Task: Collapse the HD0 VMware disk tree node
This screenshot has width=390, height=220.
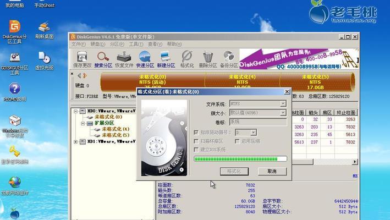Action: pyautogui.click(x=75, y=111)
